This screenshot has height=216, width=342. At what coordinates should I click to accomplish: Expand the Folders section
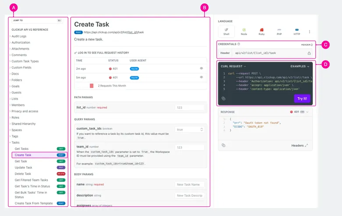pos(17,80)
